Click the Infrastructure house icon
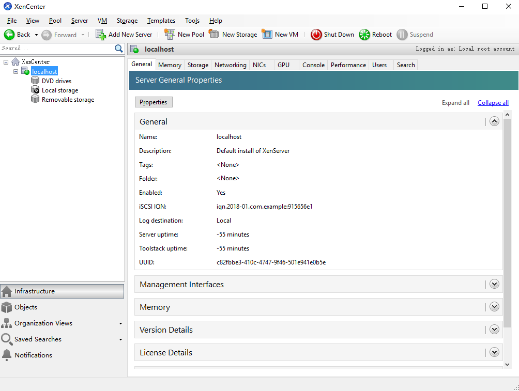Screen dimensions: 519x391 click(7, 291)
